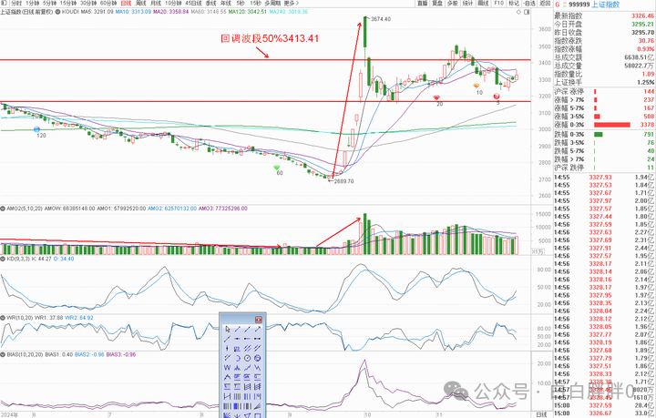Open the KD indicator settings circle
This screenshot has width=656, height=418.
4,259
